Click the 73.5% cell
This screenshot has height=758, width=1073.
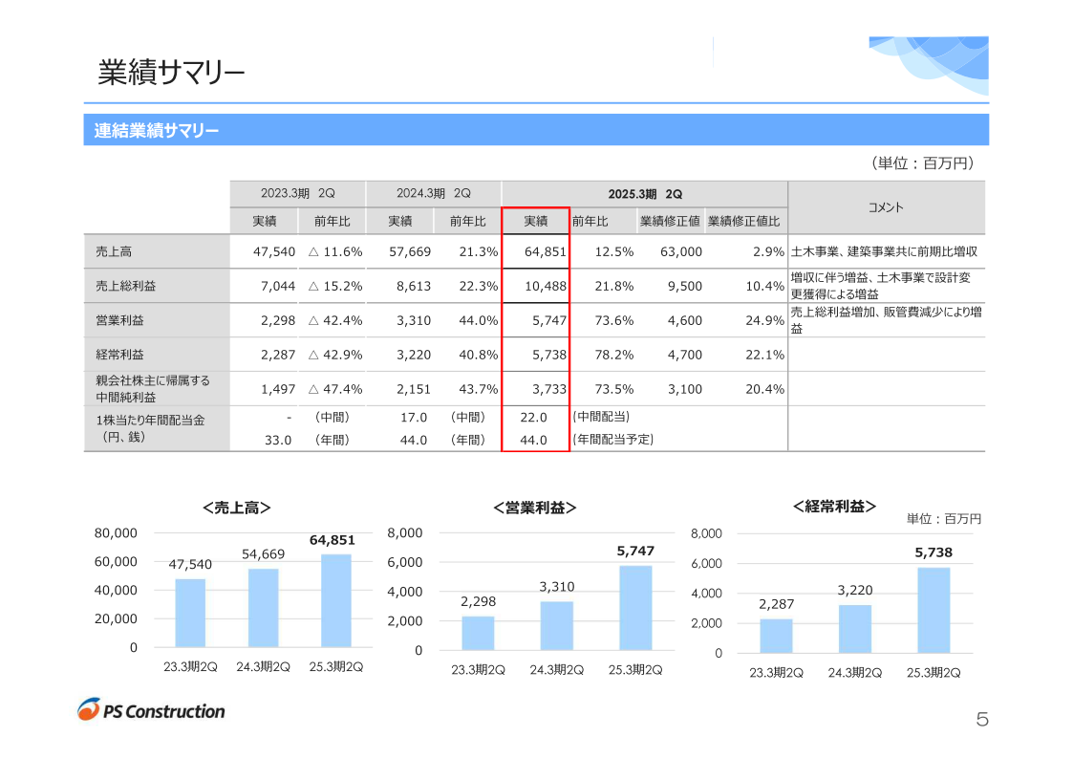pos(613,388)
